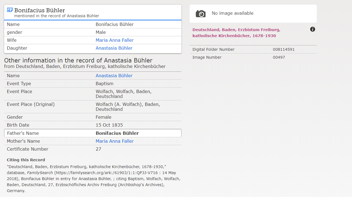The width and height of the screenshot is (352, 197).
Task: Click the camera icon for no image
Action: [x=201, y=14]
